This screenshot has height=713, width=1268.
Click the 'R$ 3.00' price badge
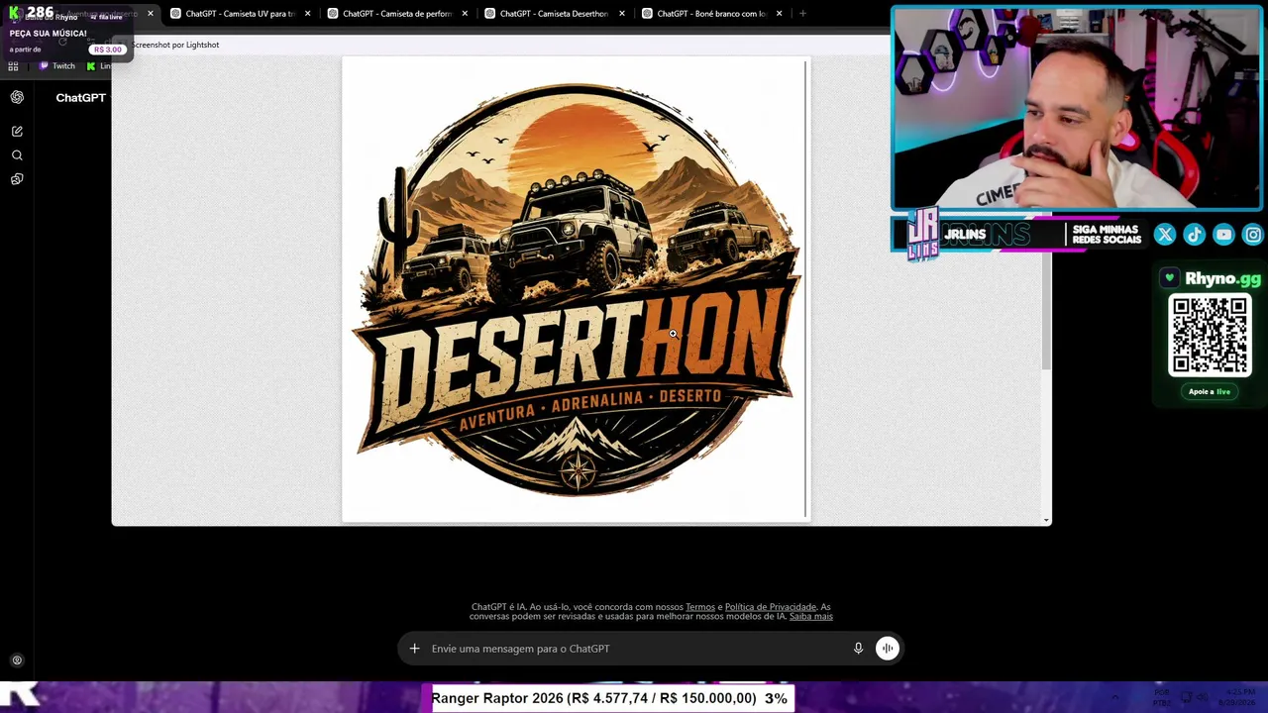click(x=108, y=50)
